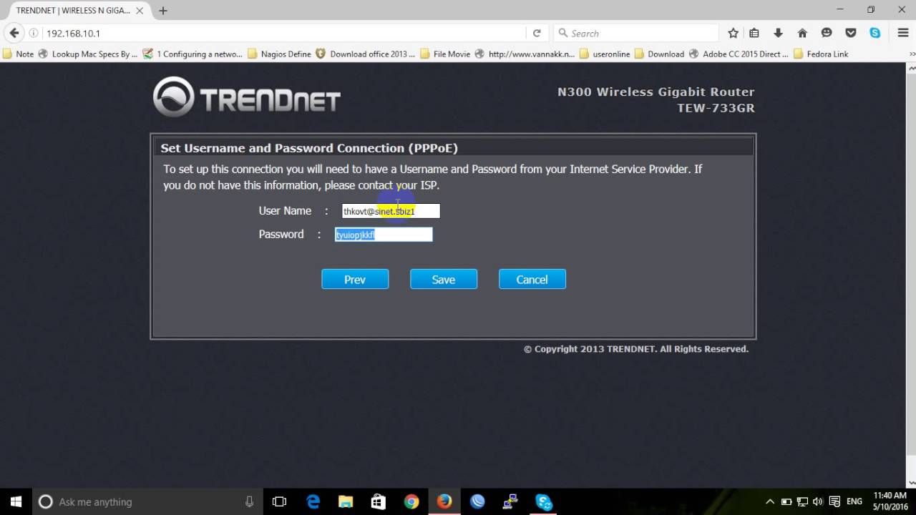Click the Skype extension toolbar icon
The image size is (916, 515).
pos(874,33)
